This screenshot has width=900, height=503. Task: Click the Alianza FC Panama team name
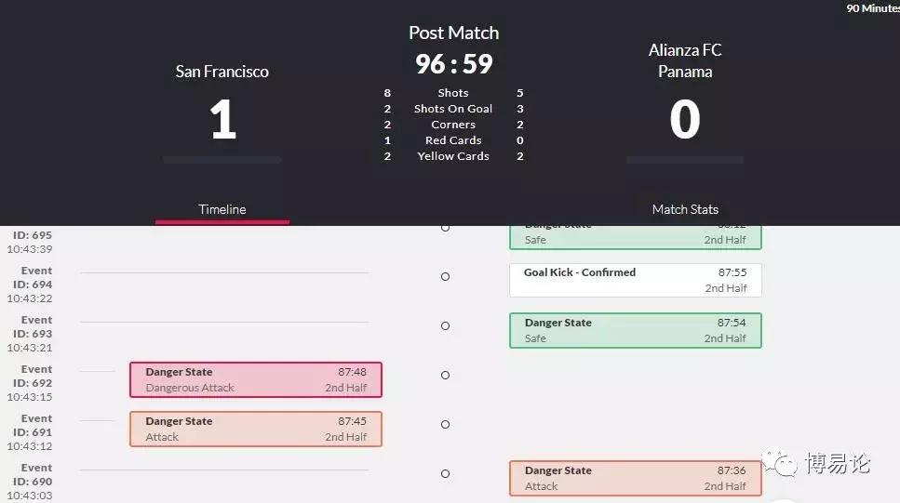pyautogui.click(x=685, y=60)
